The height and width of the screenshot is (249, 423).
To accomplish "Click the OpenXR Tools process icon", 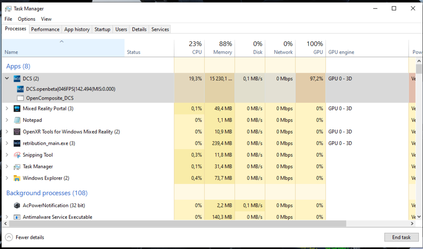I will pos(17,132).
